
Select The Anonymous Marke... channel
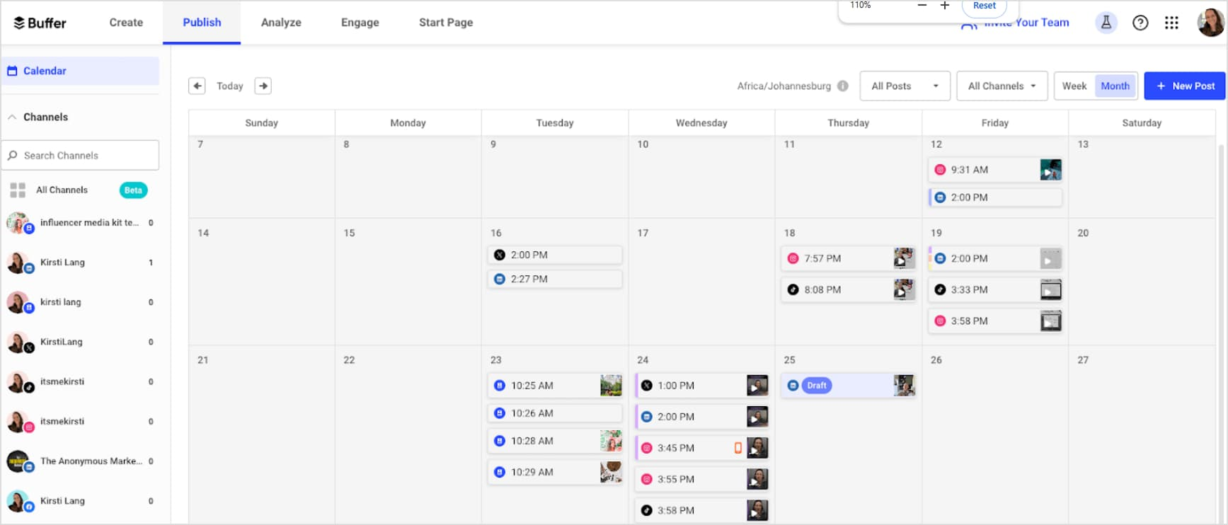pos(80,461)
